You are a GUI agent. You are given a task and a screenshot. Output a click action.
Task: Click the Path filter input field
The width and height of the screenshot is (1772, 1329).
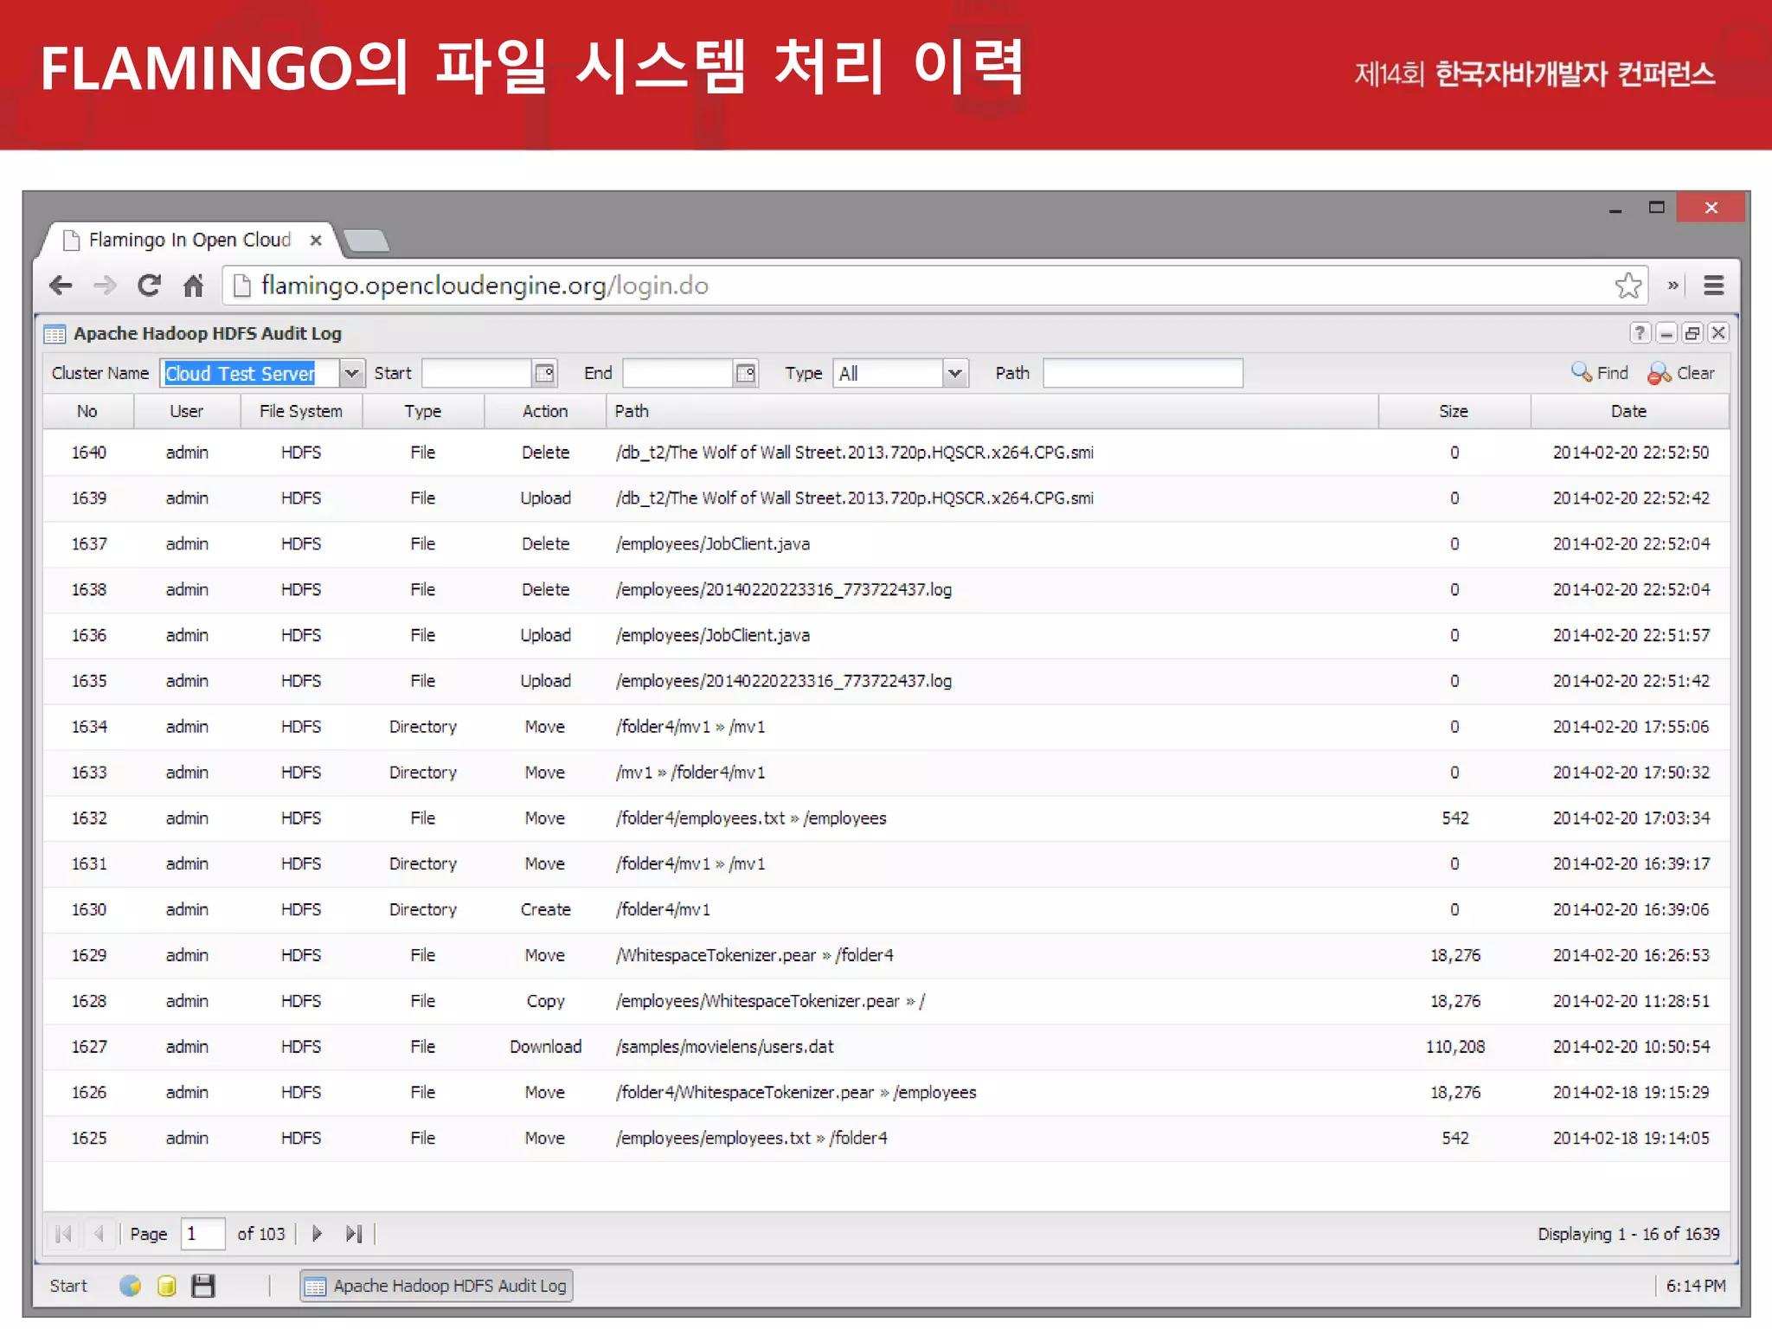point(1143,374)
